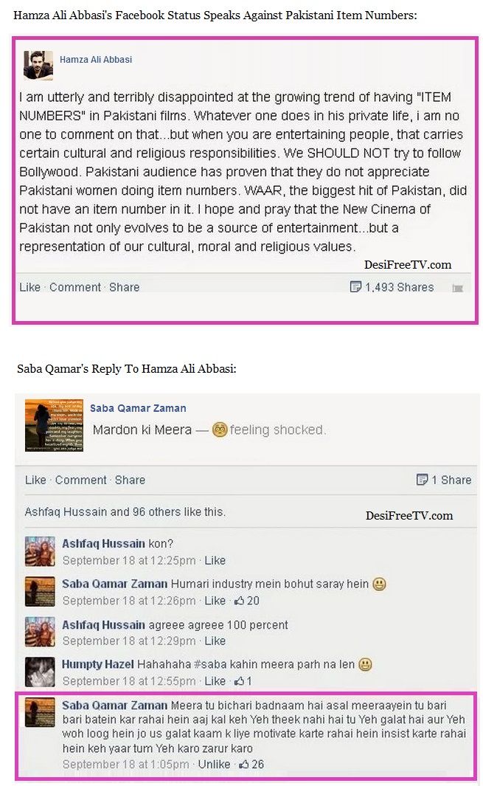
Task: Click the 1 Share note icon
Action: (x=422, y=480)
